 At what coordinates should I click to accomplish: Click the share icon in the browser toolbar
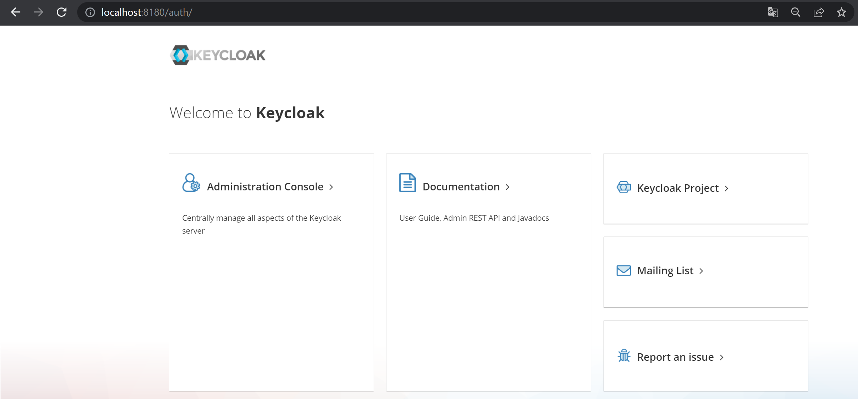[819, 12]
